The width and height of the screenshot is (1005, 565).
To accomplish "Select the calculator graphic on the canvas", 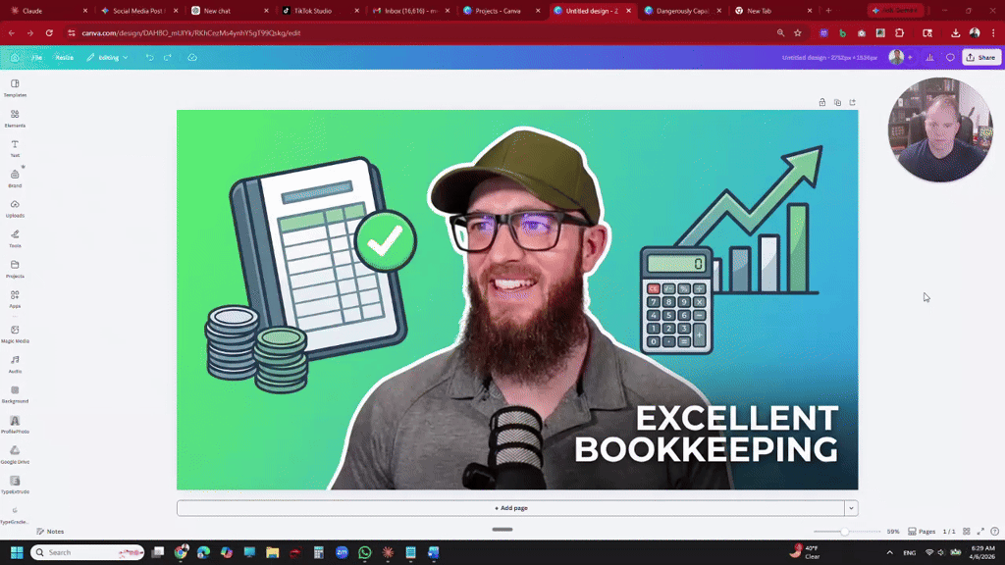I will click(x=676, y=300).
